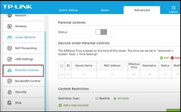The width and height of the screenshot is (181, 112).
Task: Click the Logout icon at top right
Action: click(x=173, y=8)
